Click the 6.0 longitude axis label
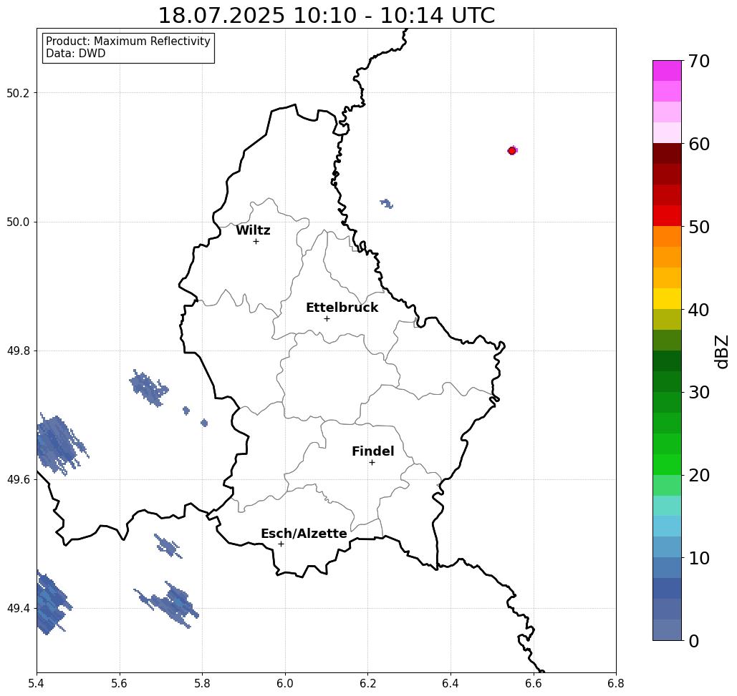737x696 pixels. (x=285, y=683)
